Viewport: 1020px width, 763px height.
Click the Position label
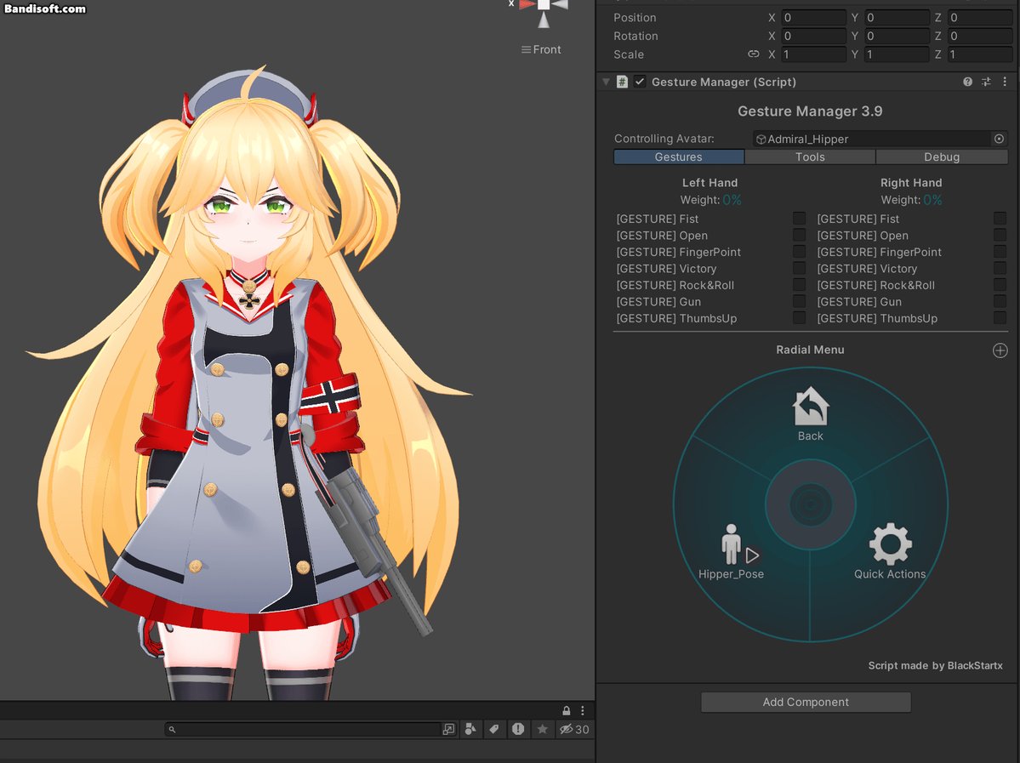(635, 18)
